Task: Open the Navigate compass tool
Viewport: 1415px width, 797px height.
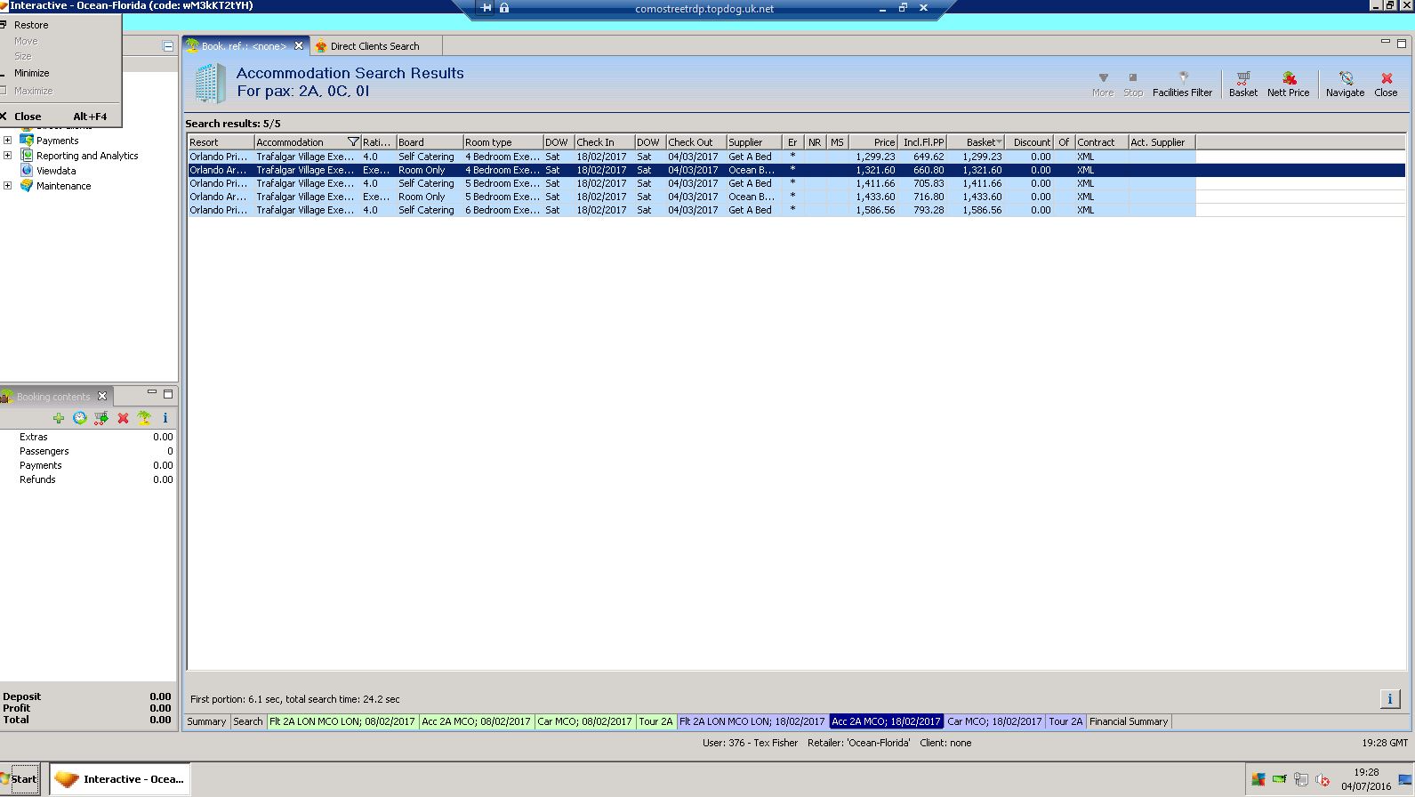Action: click(1345, 85)
